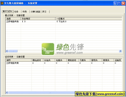Image resolution: width=126 pixels, height=97 pixels.
Task: Select the 王府电脑专卖 row in 据点列表
Action: point(64,21)
